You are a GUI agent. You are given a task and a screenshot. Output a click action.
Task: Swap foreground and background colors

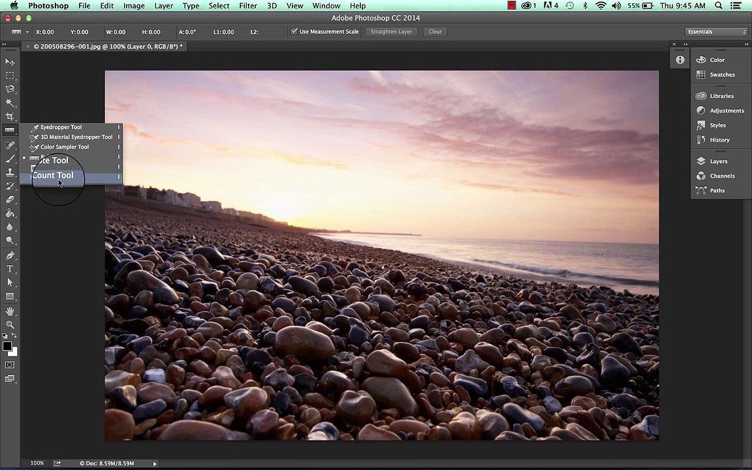pos(14,336)
